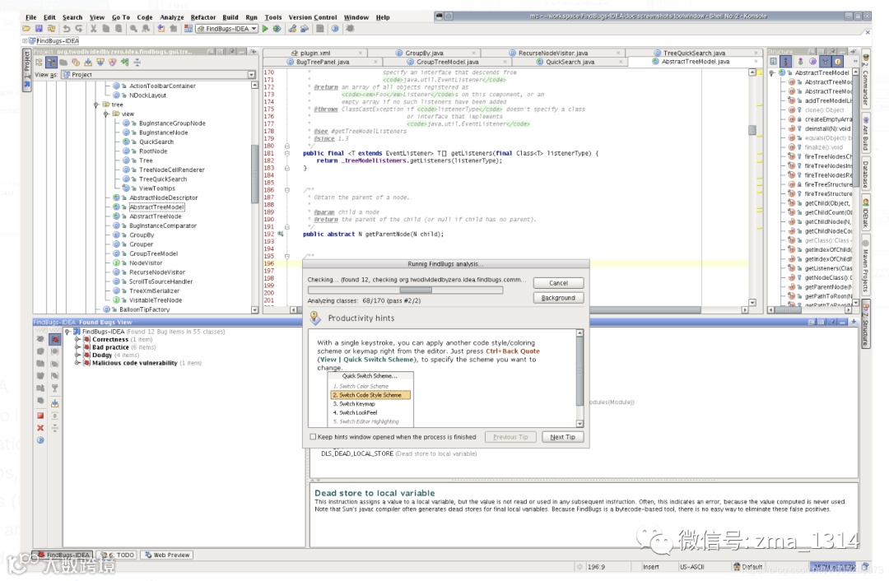Click the editor vertical scrollbar thumb
The image size is (889, 581).
[x=752, y=130]
